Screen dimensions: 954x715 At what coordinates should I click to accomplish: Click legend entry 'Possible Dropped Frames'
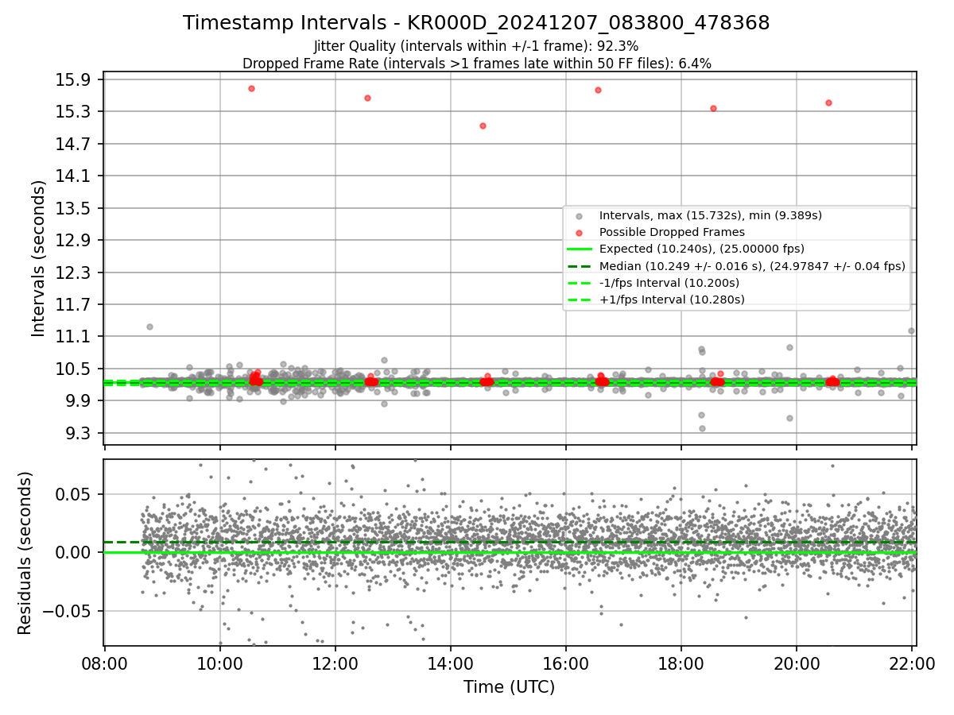point(672,232)
